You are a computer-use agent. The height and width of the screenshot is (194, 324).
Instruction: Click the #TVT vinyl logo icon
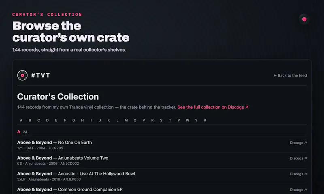(x=22, y=75)
